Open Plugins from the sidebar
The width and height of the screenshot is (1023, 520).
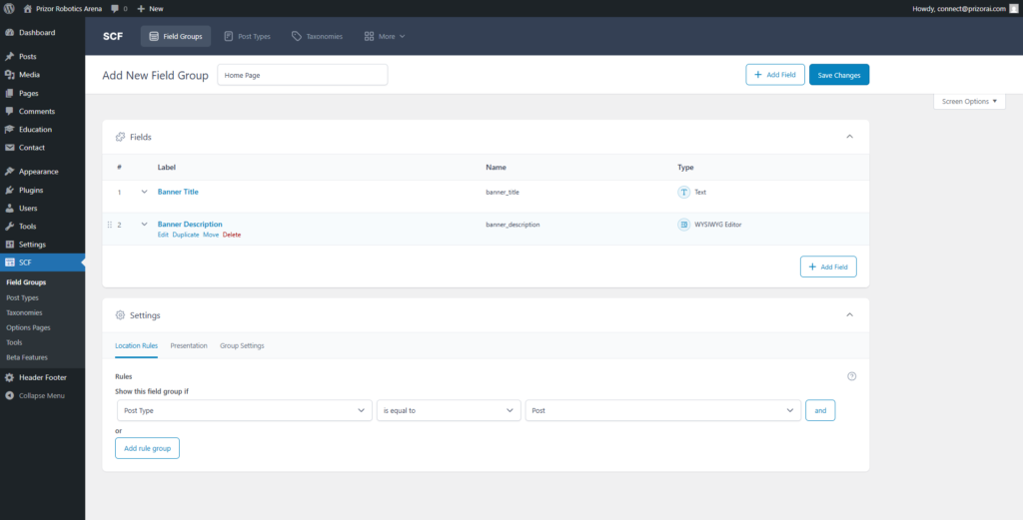30,190
